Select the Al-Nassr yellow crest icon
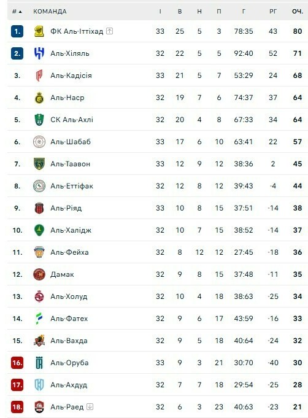 pos(39,98)
